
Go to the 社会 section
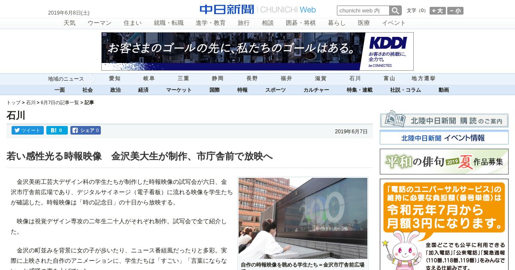(88, 90)
